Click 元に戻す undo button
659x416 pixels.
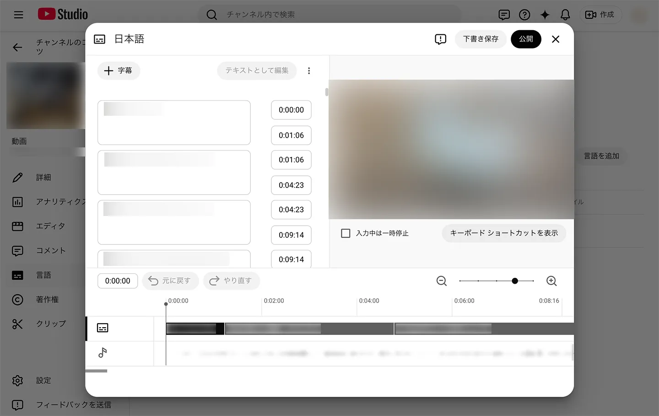pos(170,281)
